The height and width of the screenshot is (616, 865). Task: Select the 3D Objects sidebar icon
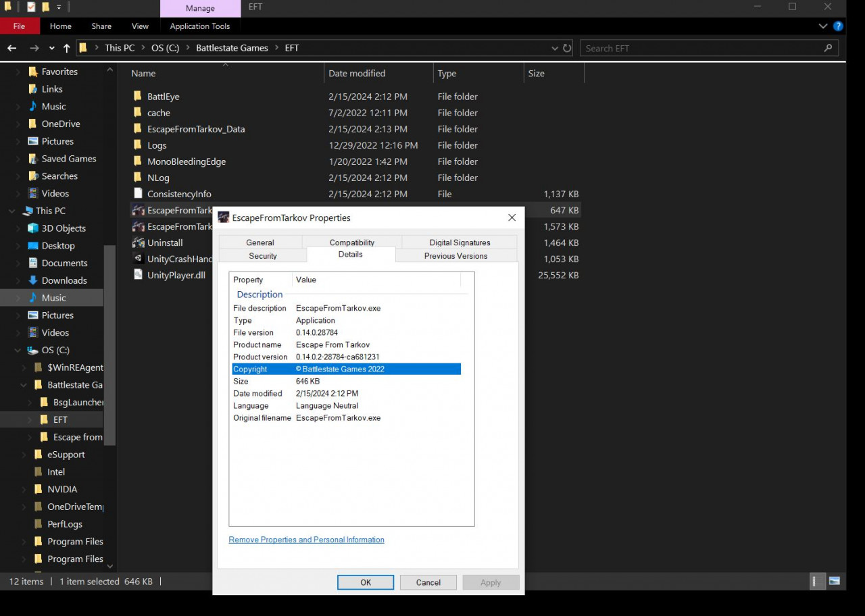tap(32, 228)
